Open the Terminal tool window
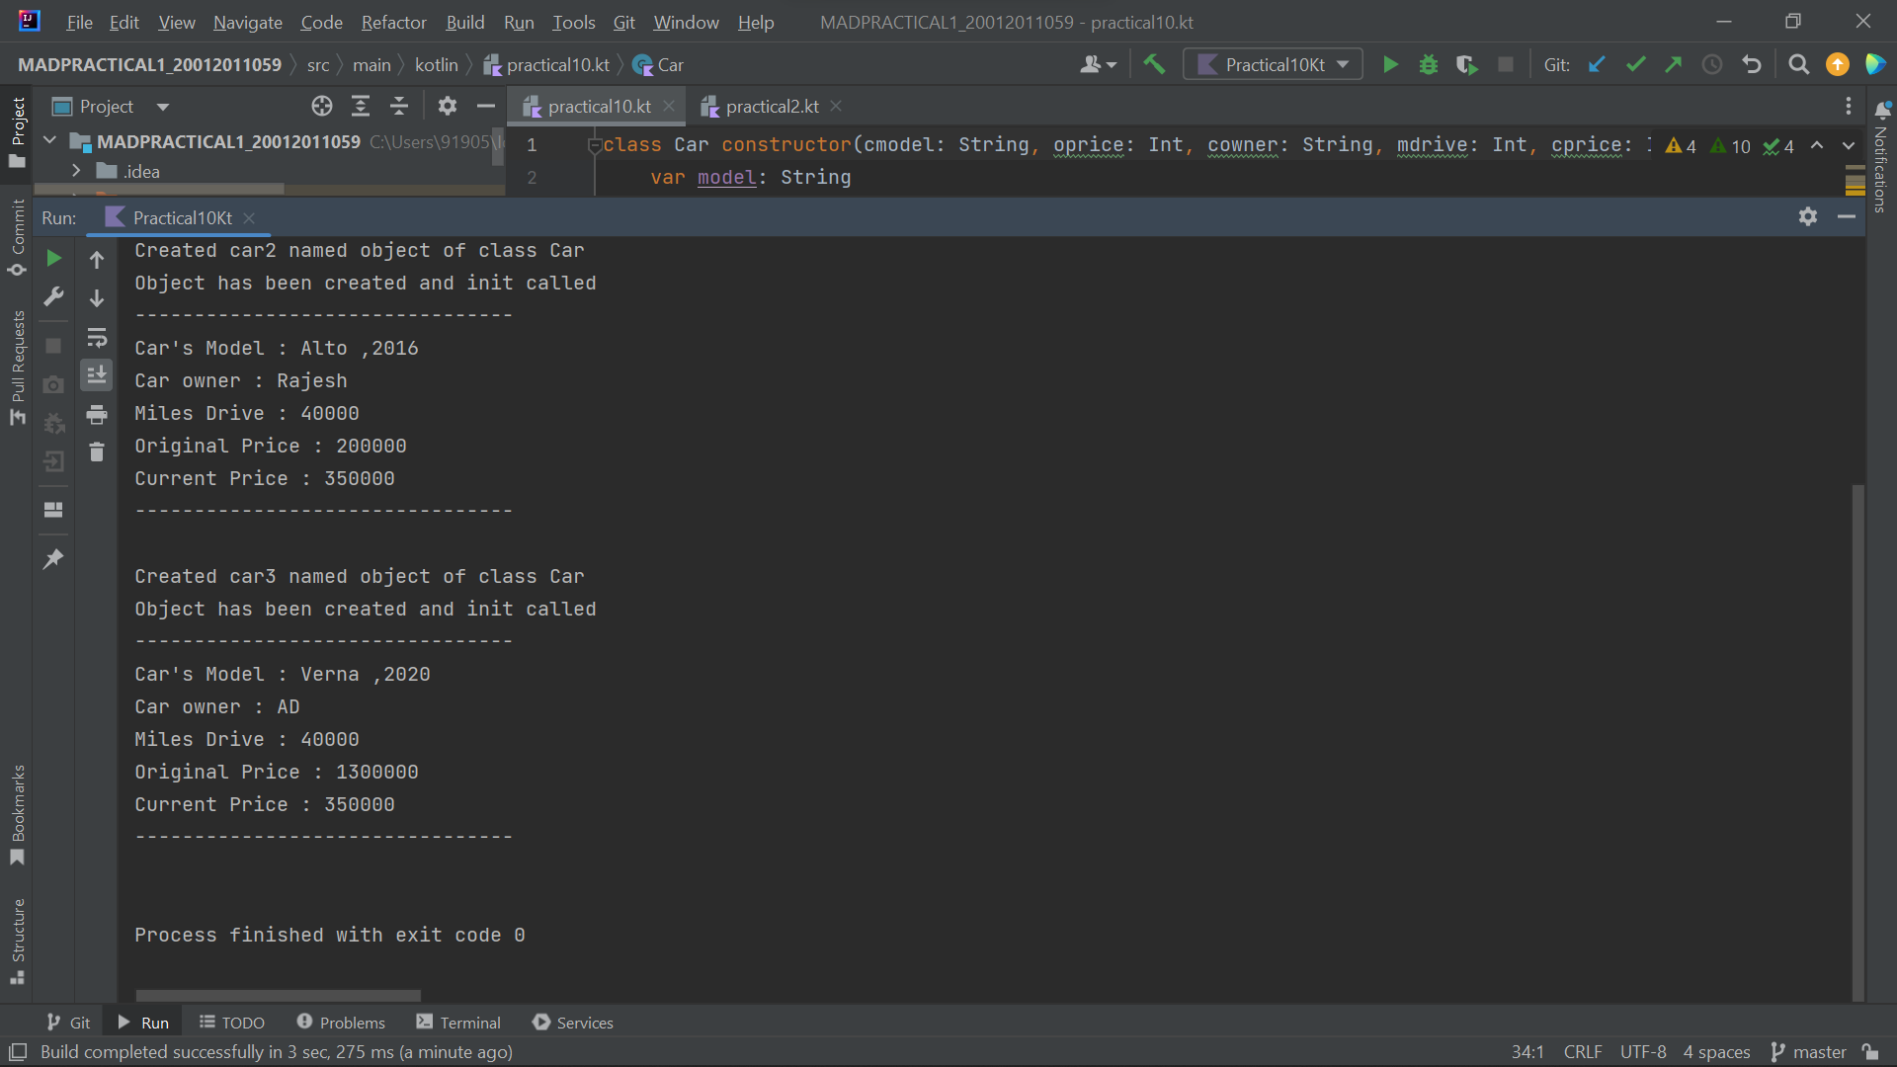 tap(457, 1023)
